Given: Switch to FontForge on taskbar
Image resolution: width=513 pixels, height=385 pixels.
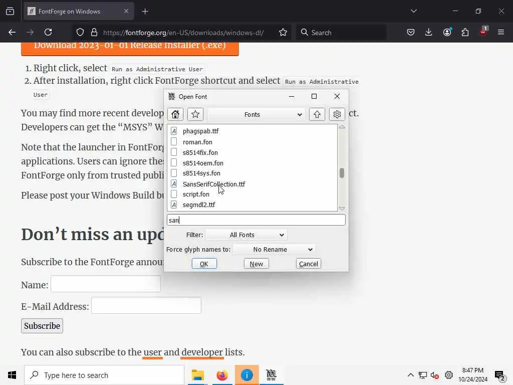Looking at the screenshot, I should coord(271,375).
